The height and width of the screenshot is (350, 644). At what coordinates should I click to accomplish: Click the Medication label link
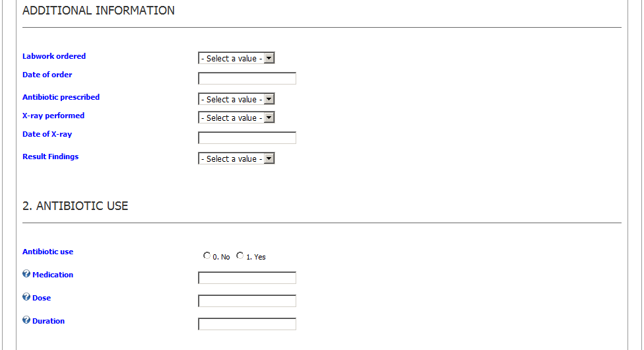click(53, 275)
